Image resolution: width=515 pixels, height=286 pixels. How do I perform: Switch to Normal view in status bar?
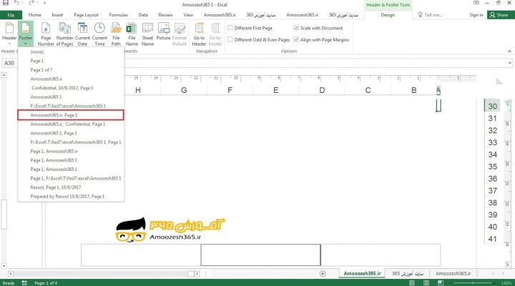pyautogui.click(x=412, y=282)
